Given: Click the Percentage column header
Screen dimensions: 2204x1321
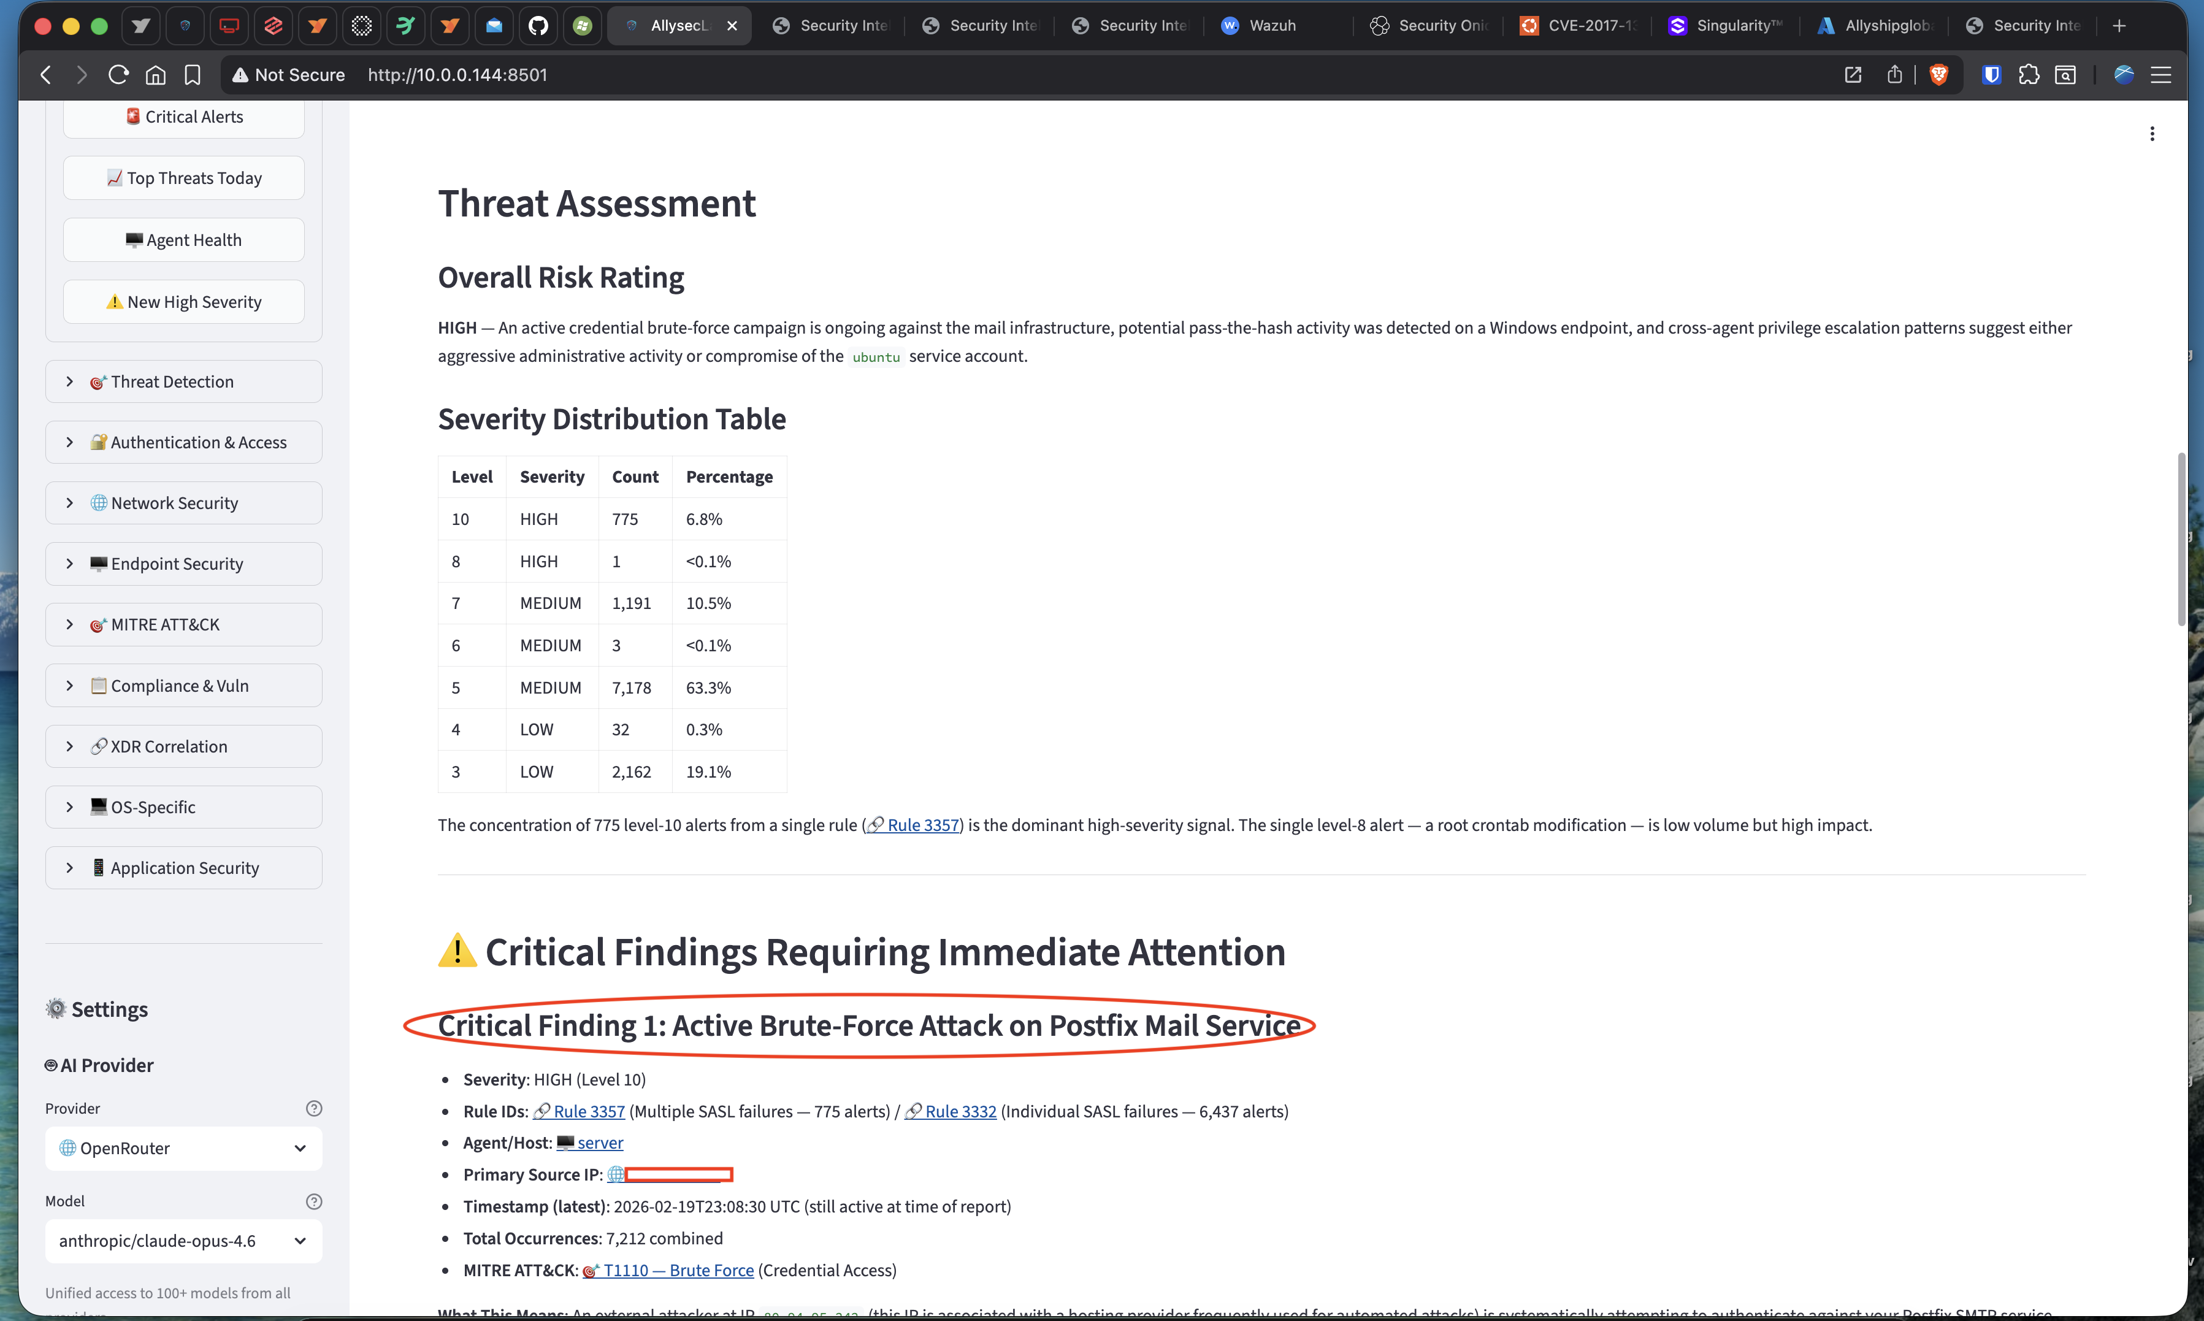Looking at the screenshot, I should tap(729, 477).
